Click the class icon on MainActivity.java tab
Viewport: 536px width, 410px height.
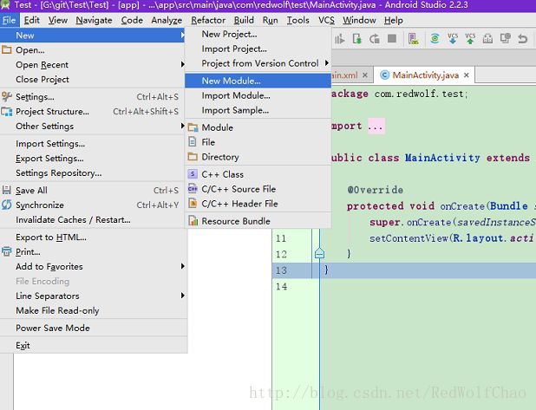pyautogui.click(x=385, y=75)
